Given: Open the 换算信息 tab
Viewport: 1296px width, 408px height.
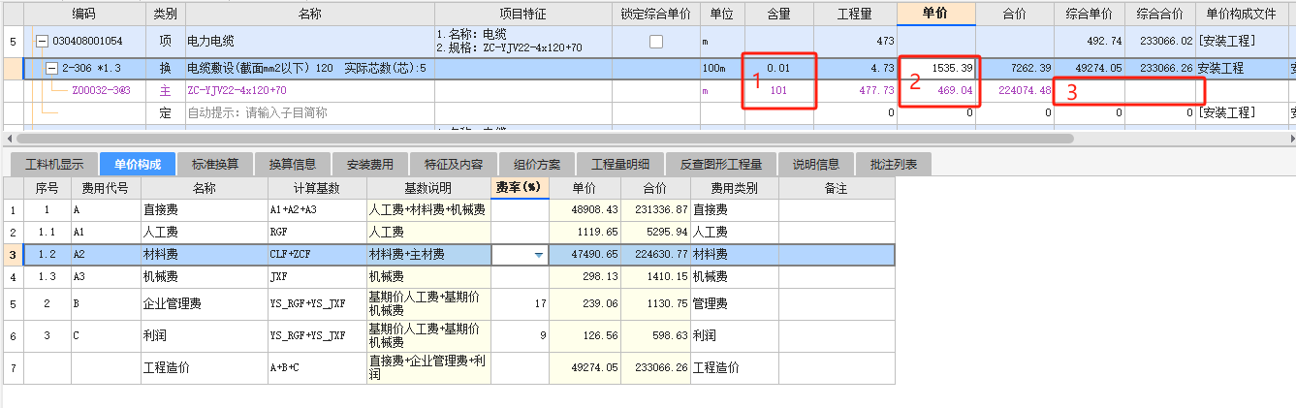Looking at the screenshot, I should (293, 164).
